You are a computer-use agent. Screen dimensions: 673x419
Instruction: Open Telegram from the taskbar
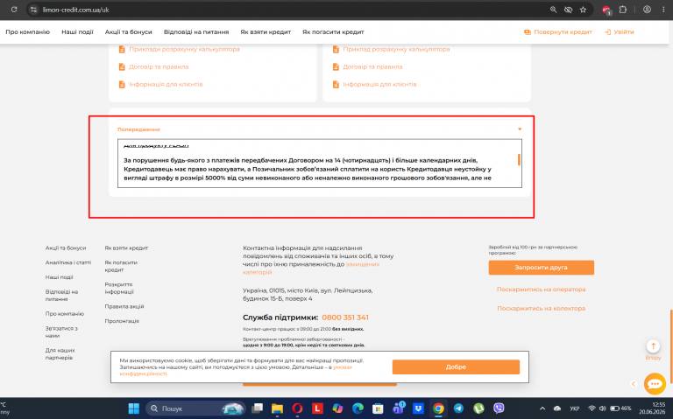click(x=458, y=409)
